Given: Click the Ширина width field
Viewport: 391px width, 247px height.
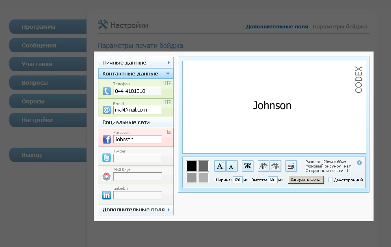Looking at the screenshot, I should click(238, 180).
